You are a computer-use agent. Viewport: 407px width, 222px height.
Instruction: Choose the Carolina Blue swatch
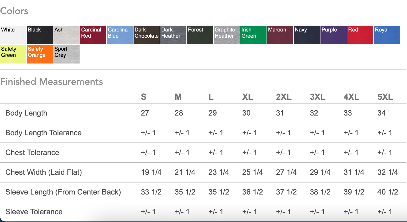tap(120, 35)
